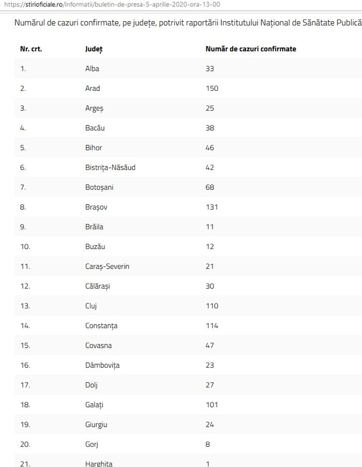Click the Număr de cazuri confirmate header
The width and height of the screenshot is (362, 467).
pyautogui.click(x=251, y=49)
